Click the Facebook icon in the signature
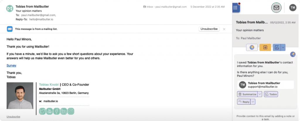Image resolution: width=300 pixels, height=121 pixels. pos(56,111)
